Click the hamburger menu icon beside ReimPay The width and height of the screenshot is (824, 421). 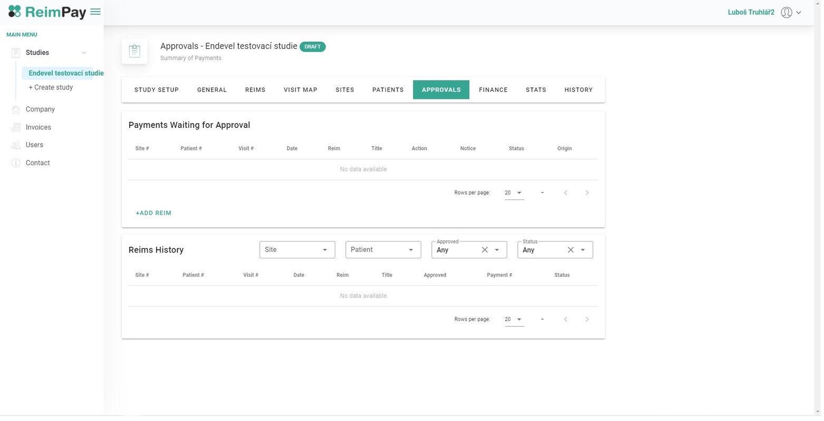point(95,12)
